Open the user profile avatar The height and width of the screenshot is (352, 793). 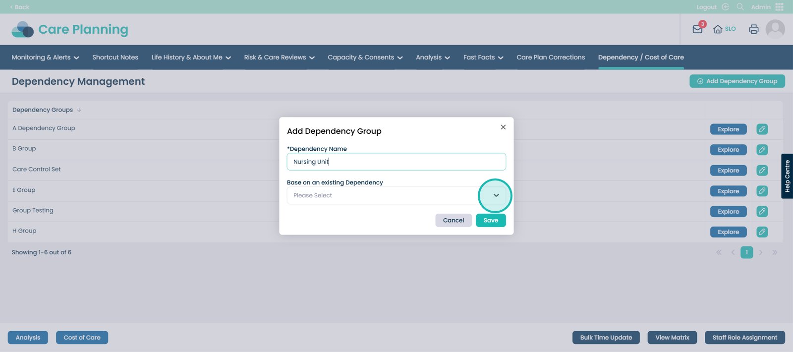775,29
